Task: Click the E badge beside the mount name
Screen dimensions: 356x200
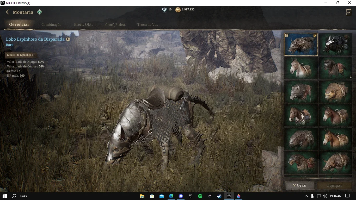Action: (68, 39)
